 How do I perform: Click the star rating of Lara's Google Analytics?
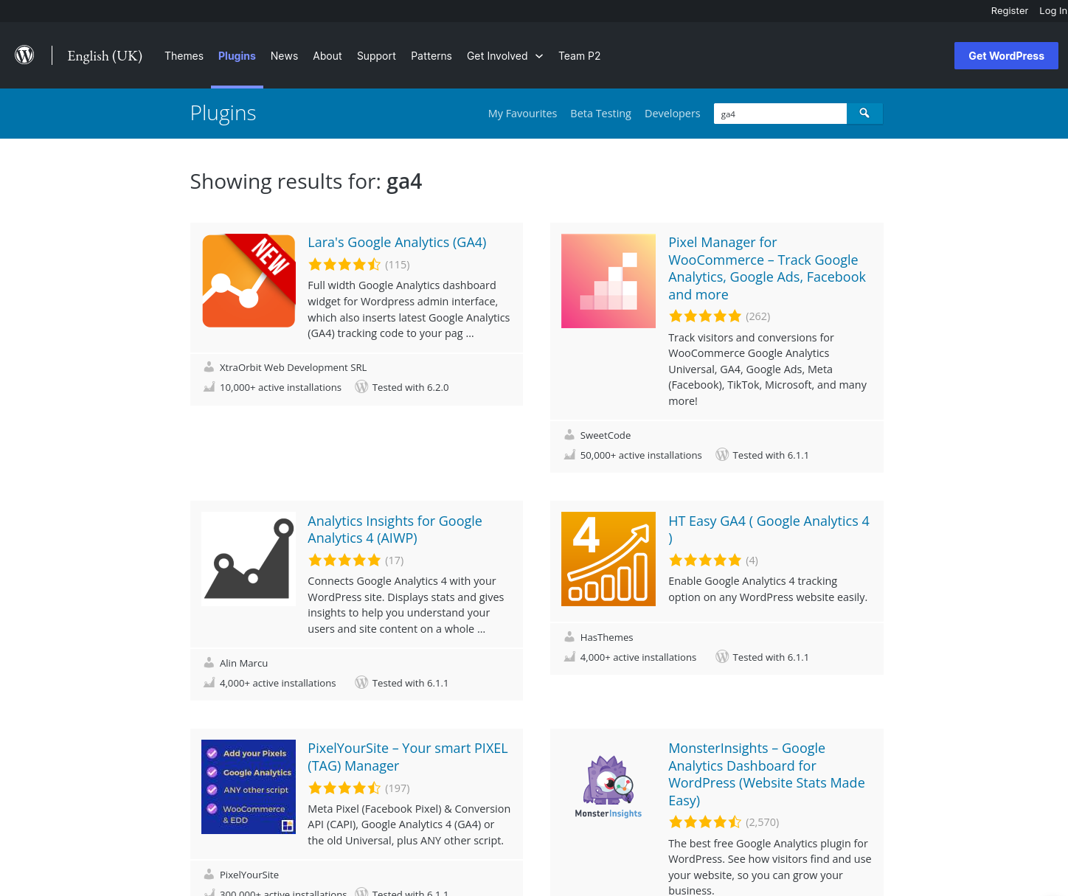tap(344, 265)
